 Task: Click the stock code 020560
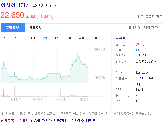point(40,5)
